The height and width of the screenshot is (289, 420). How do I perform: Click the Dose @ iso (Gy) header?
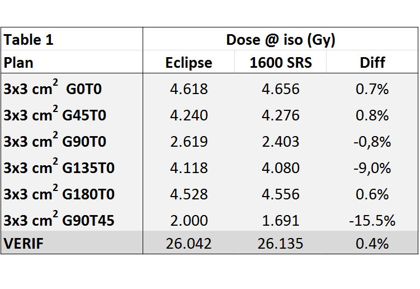[x=280, y=39]
